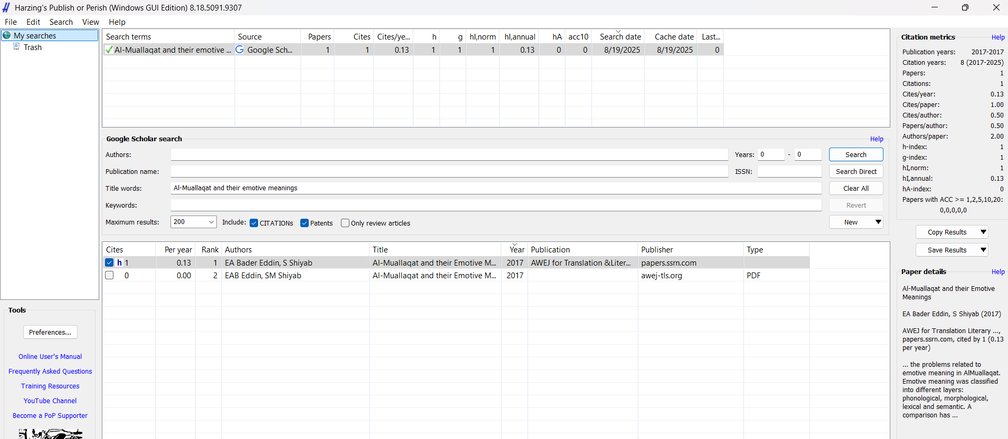This screenshot has height=439, width=1008.
Task: Click the Save Results button
Action: [x=947, y=250]
